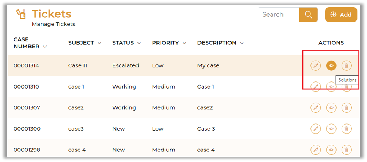Screen dimensions: 367x162
Task: Click the Tickets heading logo icon
Action: click(x=21, y=14)
